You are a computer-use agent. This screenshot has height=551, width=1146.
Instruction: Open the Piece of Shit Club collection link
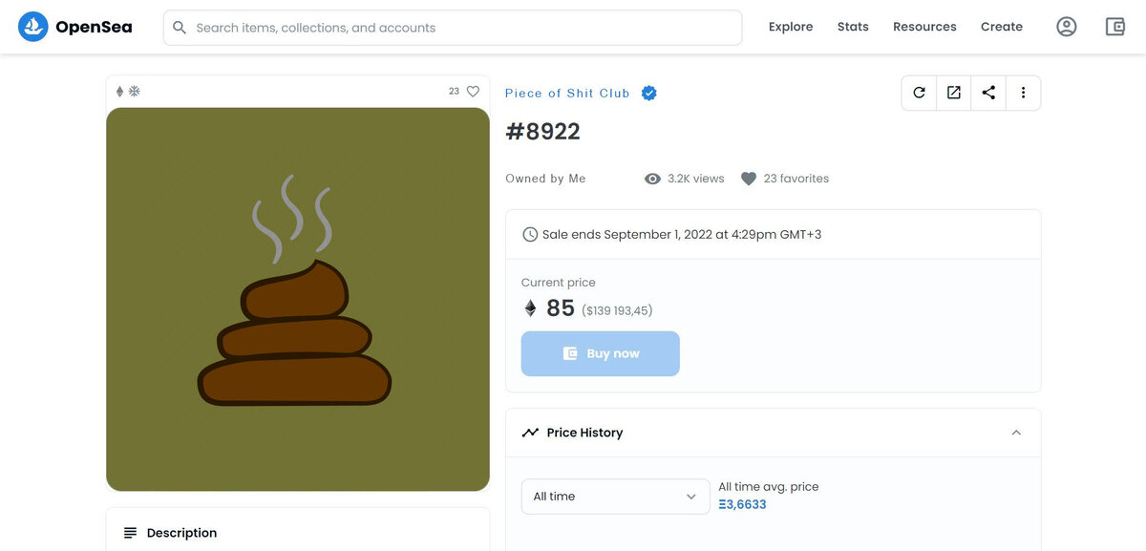tap(567, 93)
